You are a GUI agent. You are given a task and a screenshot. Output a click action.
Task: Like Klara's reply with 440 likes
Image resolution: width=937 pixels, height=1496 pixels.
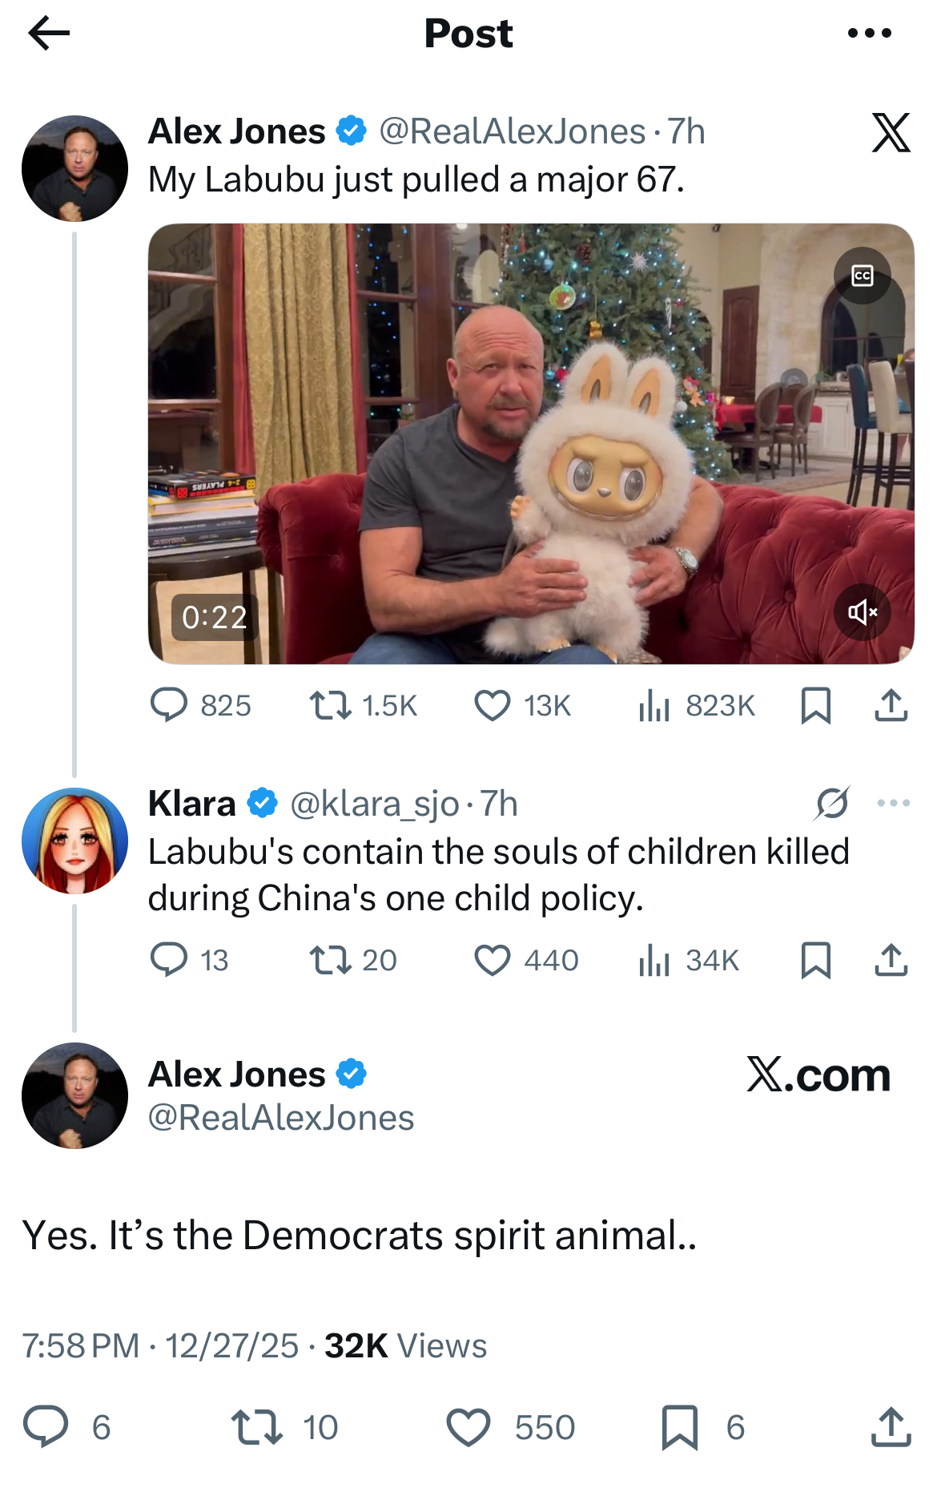492,960
